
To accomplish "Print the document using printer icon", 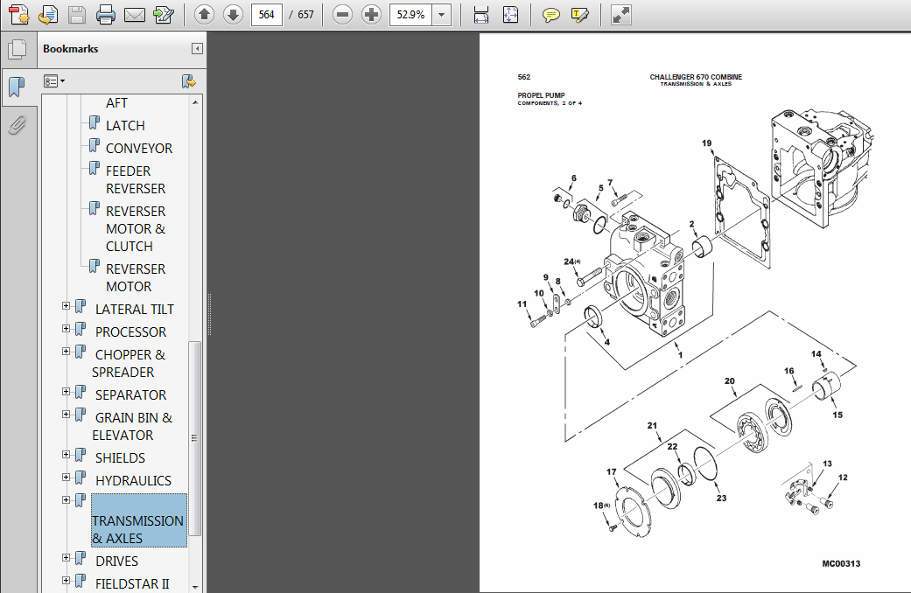I will point(105,15).
